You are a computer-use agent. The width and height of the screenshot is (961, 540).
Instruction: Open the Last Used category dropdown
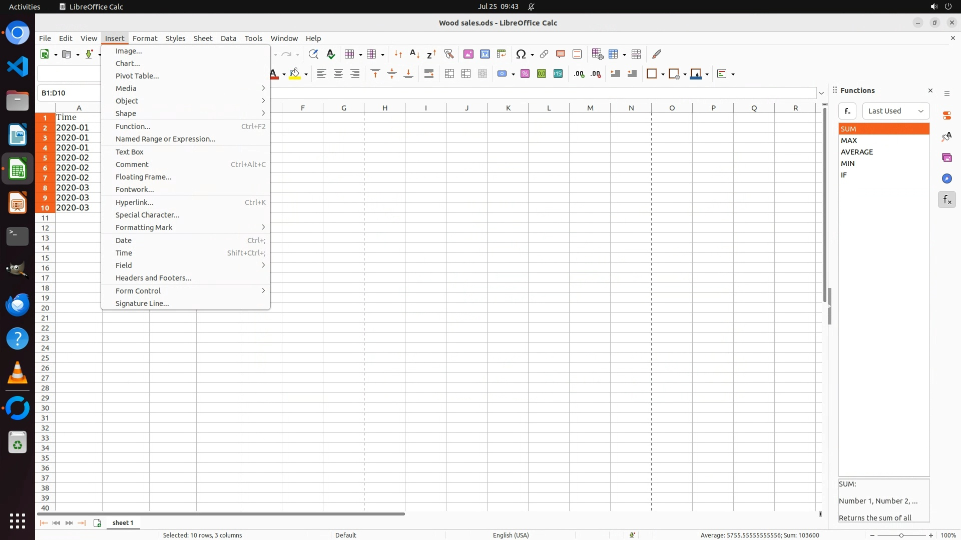(x=895, y=111)
